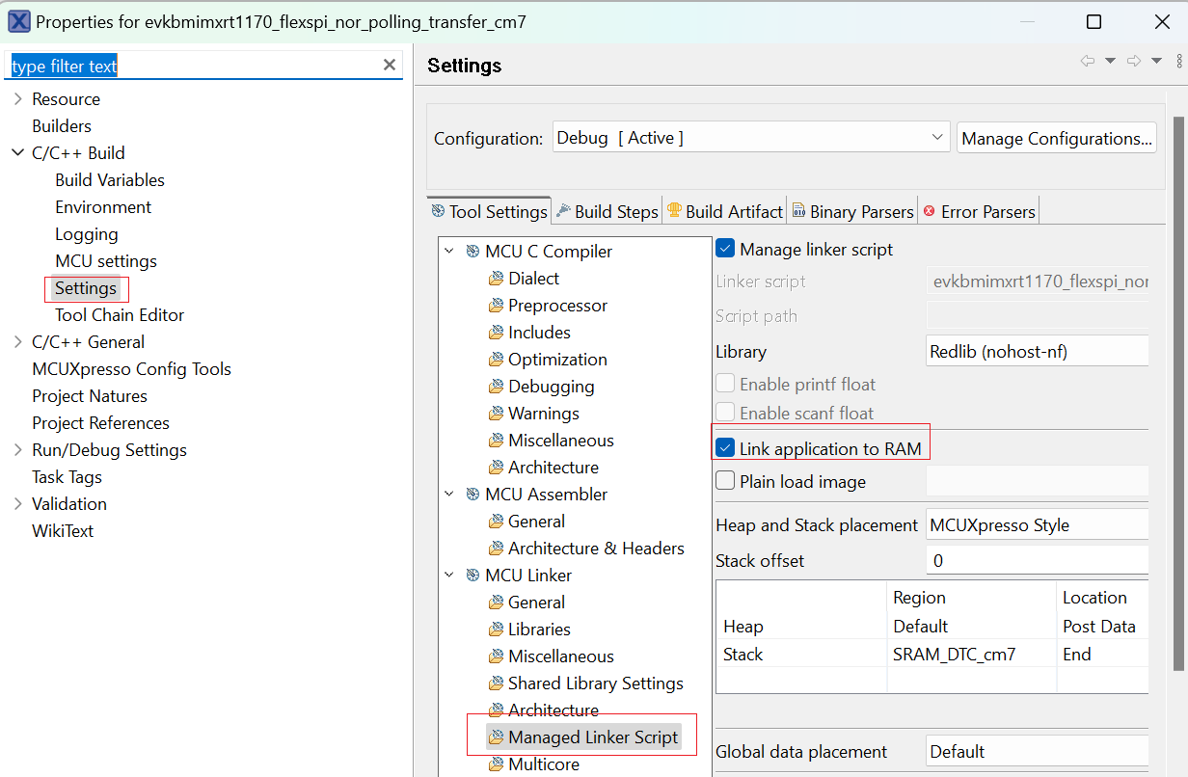Click the MCU C Compiler tool icon
The image size is (1188, 777).
[472, 252]
